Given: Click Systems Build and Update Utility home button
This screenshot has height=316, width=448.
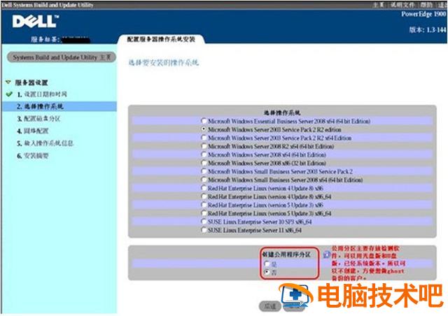Looking at the screenshot, I should (x=62, y=57).
